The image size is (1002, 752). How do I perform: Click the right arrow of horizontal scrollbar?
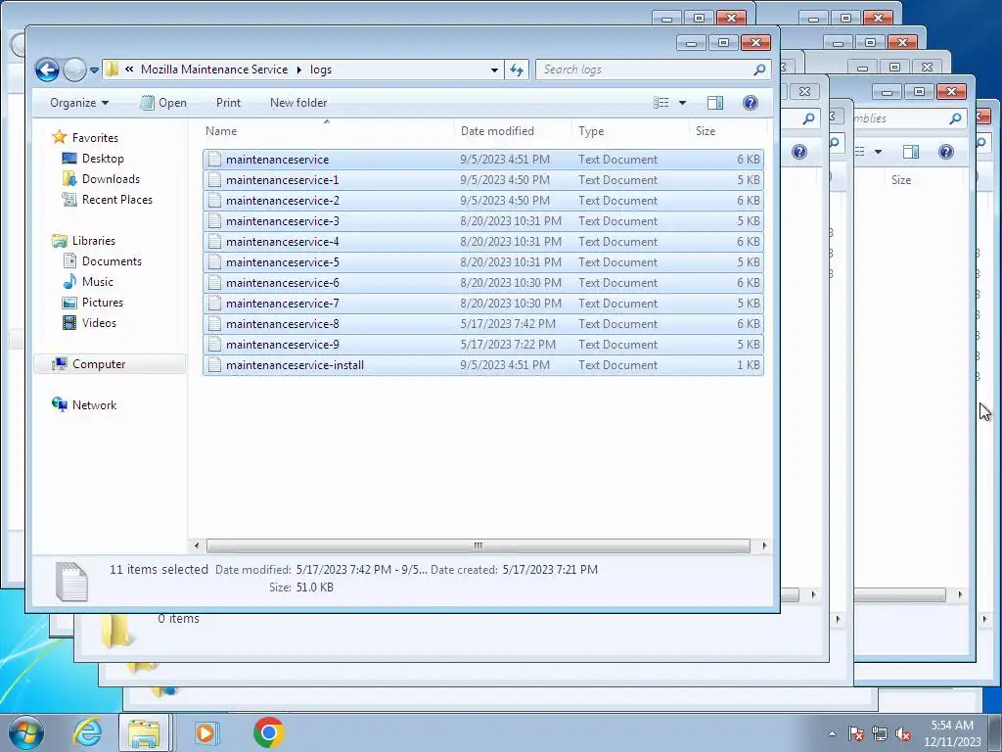764,545
